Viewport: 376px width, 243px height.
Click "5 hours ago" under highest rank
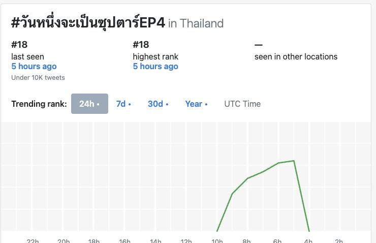(155, 66)
